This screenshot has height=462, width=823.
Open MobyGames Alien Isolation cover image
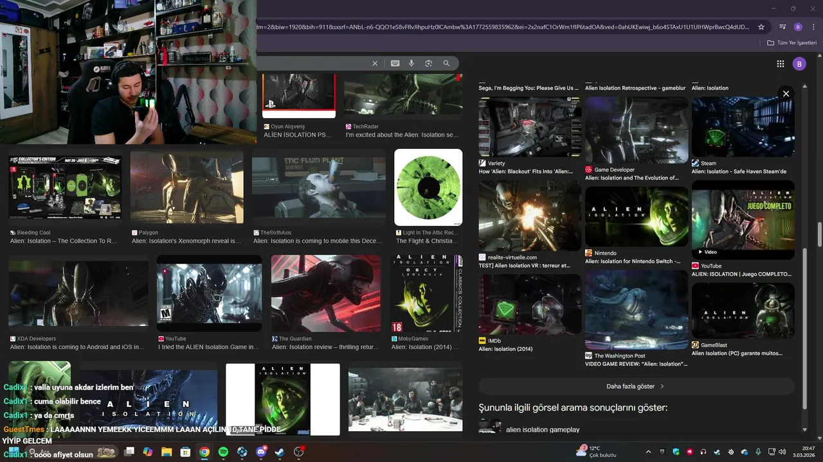pos(426,293)
